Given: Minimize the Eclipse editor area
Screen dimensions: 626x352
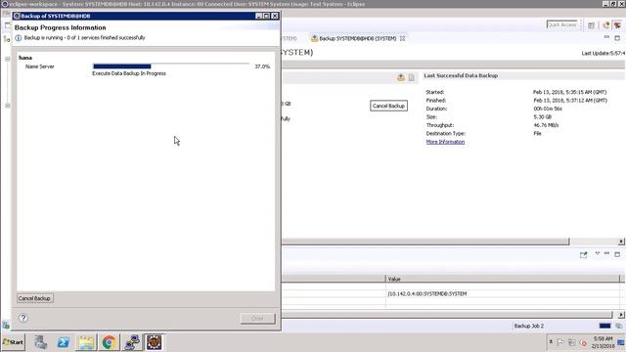Looking at the screenshot, I should point(606,37).
